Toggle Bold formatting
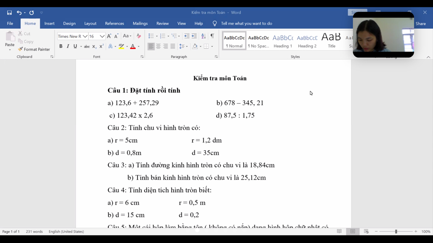Screen dimensions: 433x243 coord(61,46)
